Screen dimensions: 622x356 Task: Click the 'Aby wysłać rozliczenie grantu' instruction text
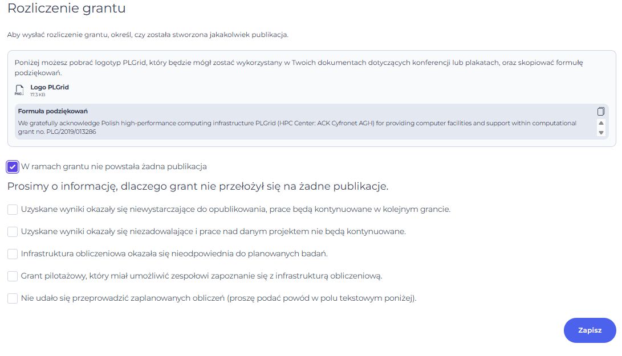tap(148, 35)
